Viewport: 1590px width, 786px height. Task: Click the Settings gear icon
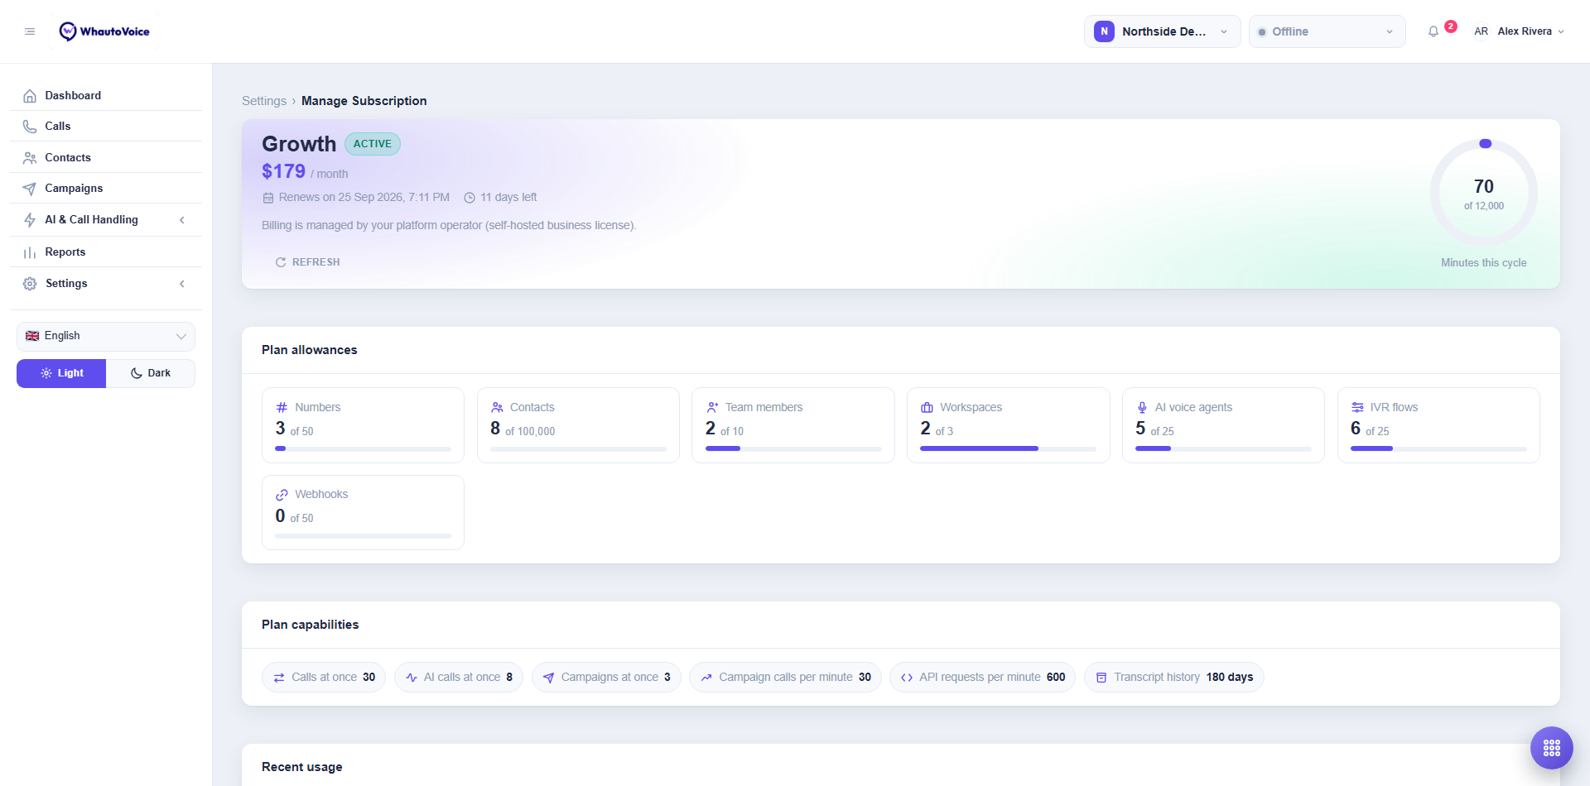click(x=30, y=284)
